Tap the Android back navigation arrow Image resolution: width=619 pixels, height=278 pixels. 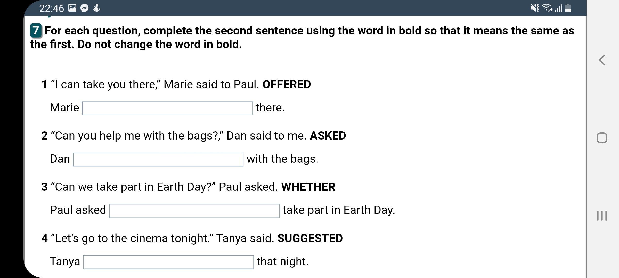click(602, 60)
